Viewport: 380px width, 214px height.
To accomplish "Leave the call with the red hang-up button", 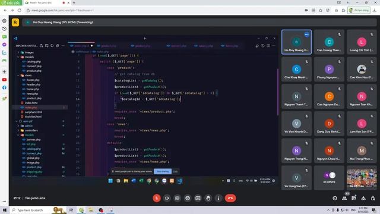I will pos(230,198).
